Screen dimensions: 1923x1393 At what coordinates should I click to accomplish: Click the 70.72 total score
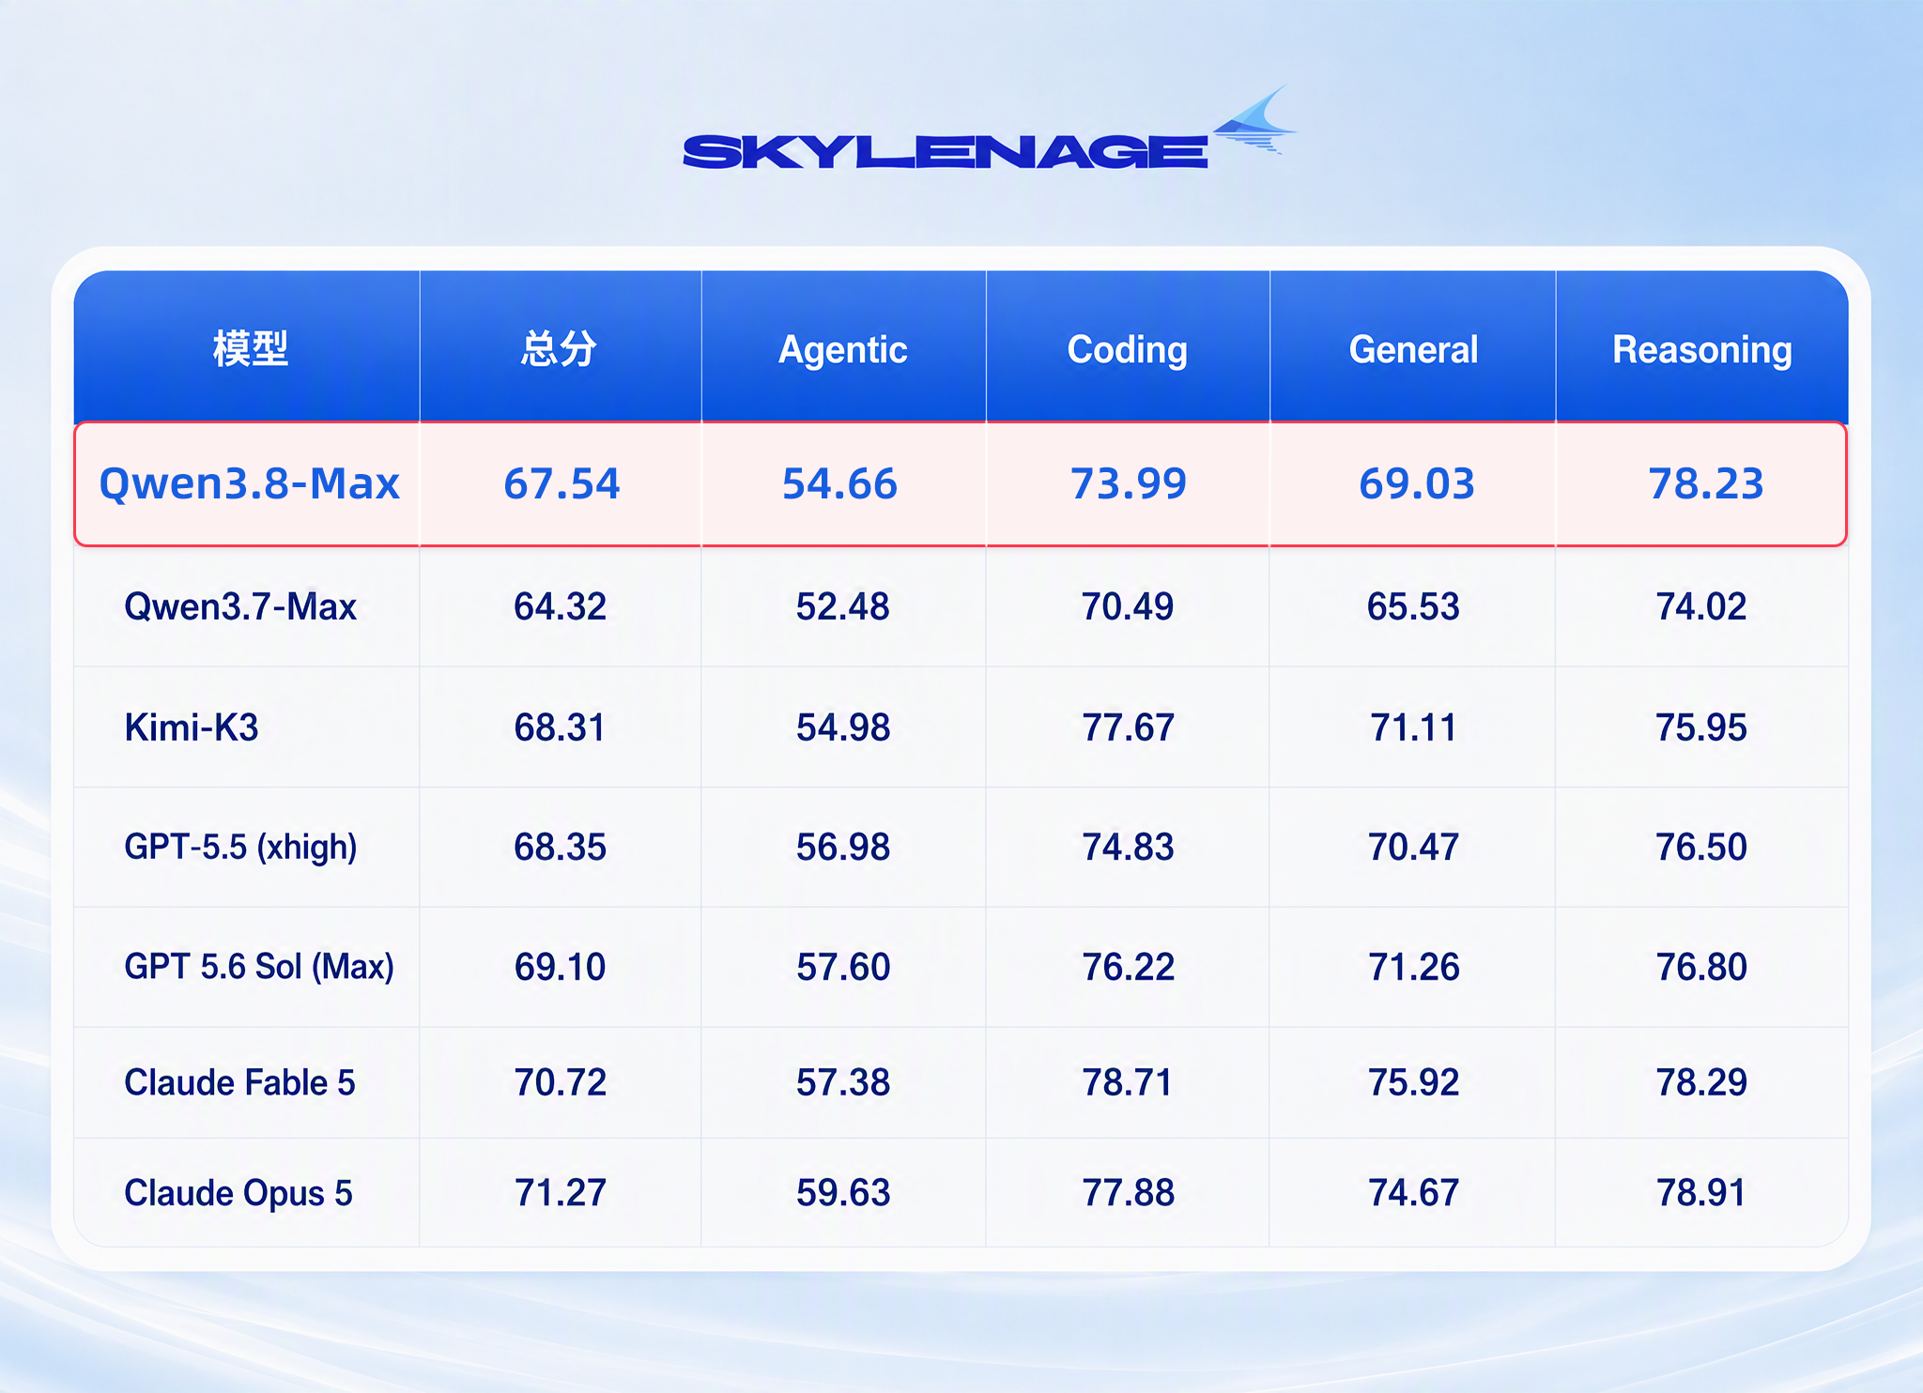(x=560, y=1083)
